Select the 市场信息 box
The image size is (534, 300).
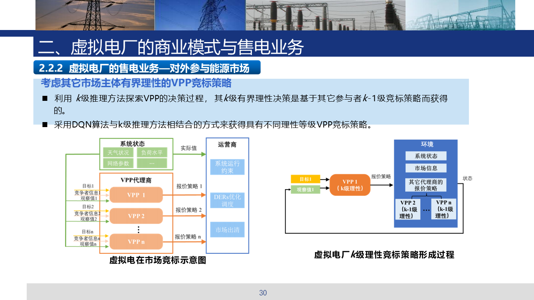click(426, 168)
